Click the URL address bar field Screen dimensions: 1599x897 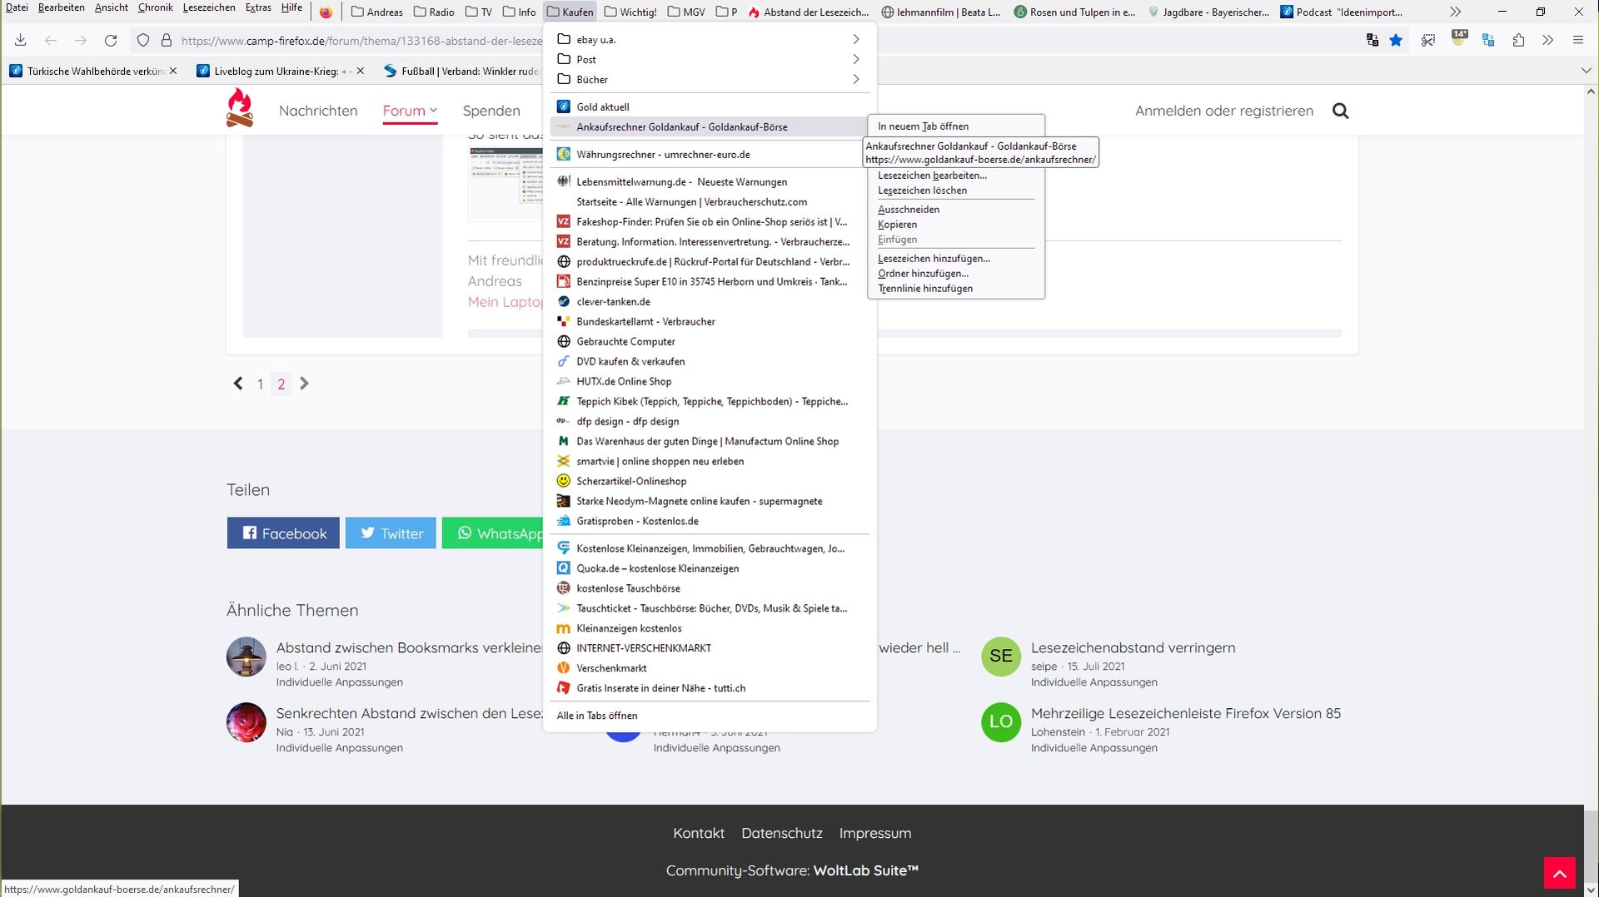pyautogui.click(x=358, y=40)
